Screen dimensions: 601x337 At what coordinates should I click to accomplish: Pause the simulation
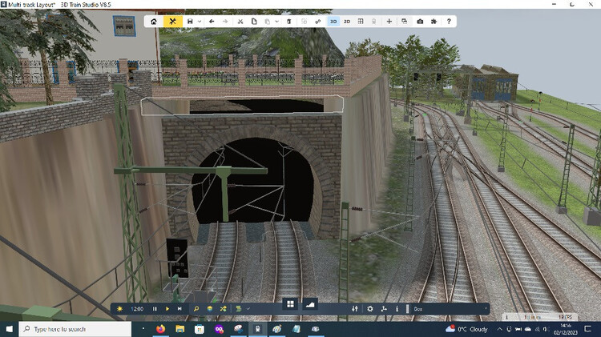[155, 309]
